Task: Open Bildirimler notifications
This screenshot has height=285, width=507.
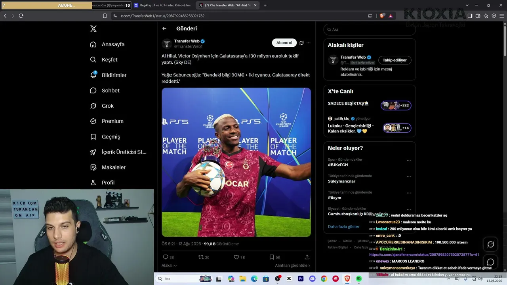Action: [108, 75]
